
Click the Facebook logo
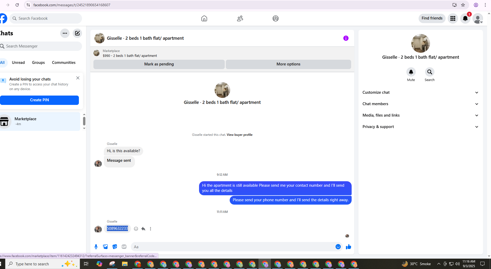click(x=3, y=18)
